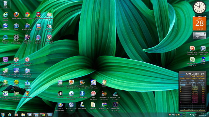The image size is (209, 117).
Task: Open the Xfast USB shortcut
Action: coord(5,83)
